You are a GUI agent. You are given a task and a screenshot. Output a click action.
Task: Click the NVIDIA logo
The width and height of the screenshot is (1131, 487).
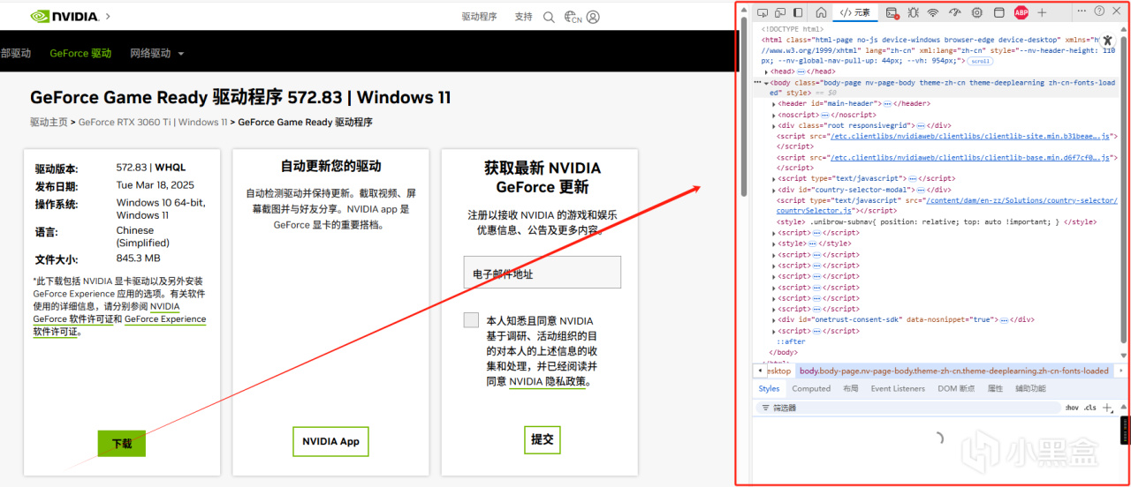point(64,16)
